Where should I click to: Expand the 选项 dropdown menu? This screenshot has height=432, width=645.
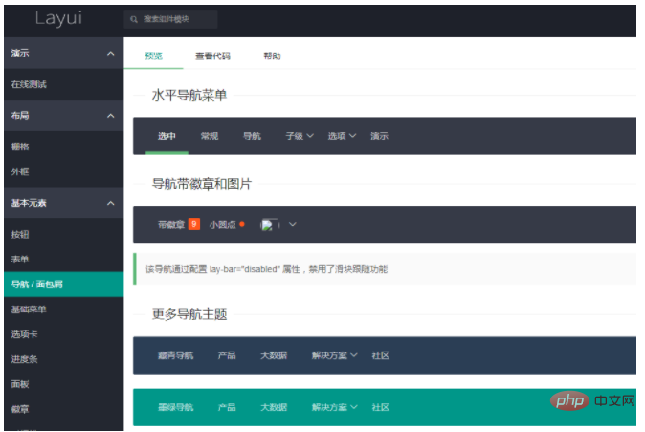pyautogui.click(x=342, y=136)
